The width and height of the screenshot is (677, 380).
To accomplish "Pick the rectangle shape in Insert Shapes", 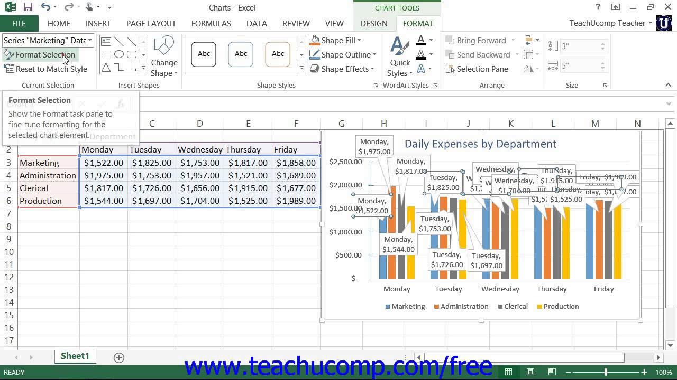I will (x=106, y=54).
